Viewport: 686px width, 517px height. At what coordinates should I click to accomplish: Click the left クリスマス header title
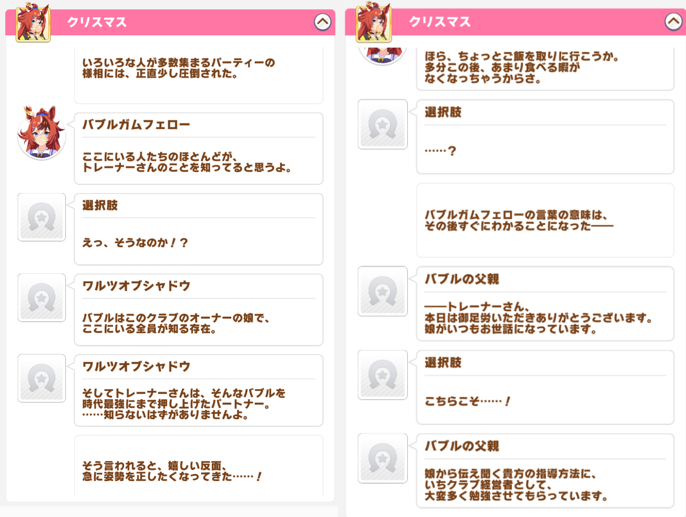[x=96, y=22]
